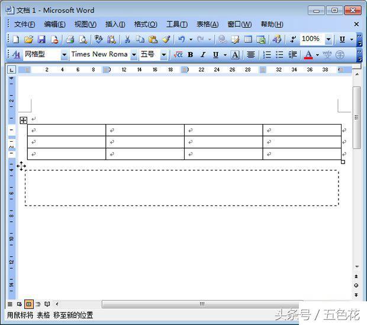Open the 格式(O) menu

tap(146, 24)
